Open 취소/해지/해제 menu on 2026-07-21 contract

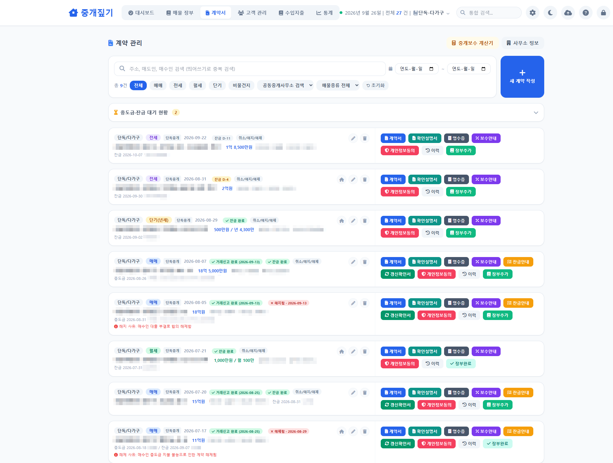(253, 351)
